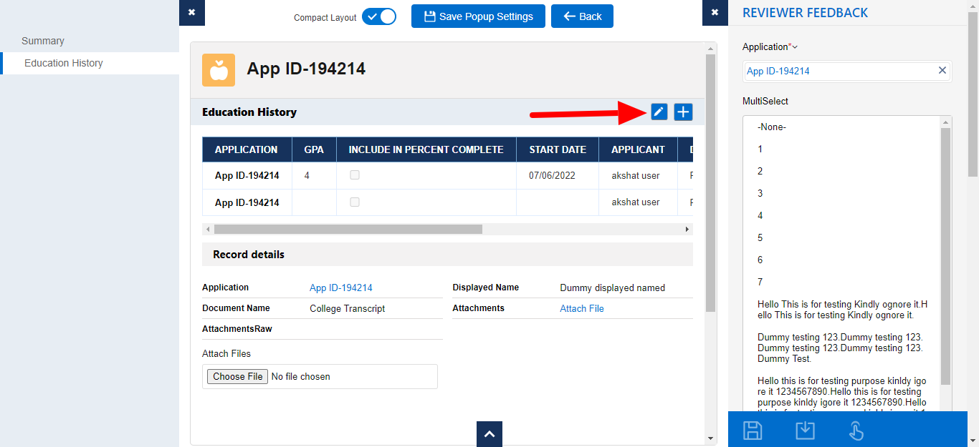Close the left popup panel with X
979x447 pixels.
click(191, 13)
